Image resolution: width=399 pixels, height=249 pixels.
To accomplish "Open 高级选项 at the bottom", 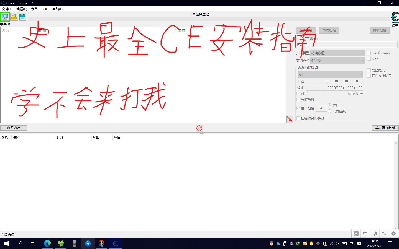I will click(x=7, y=235).
